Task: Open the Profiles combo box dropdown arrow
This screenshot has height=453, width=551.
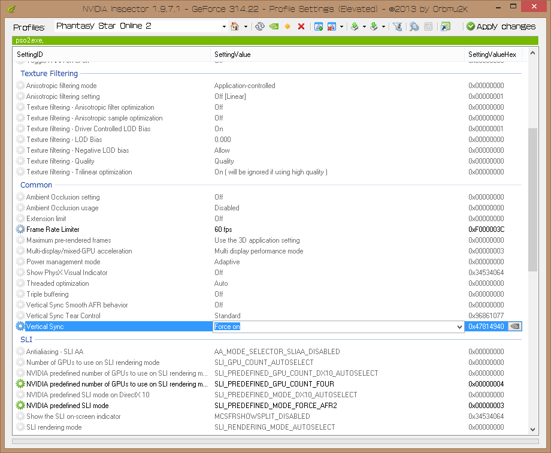Action: 224,27
